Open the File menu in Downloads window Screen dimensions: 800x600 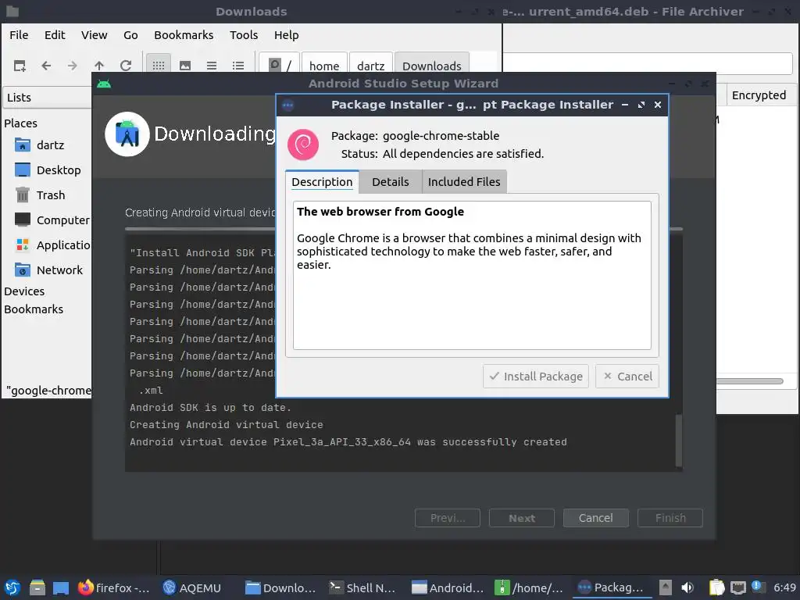pos(19,35)
